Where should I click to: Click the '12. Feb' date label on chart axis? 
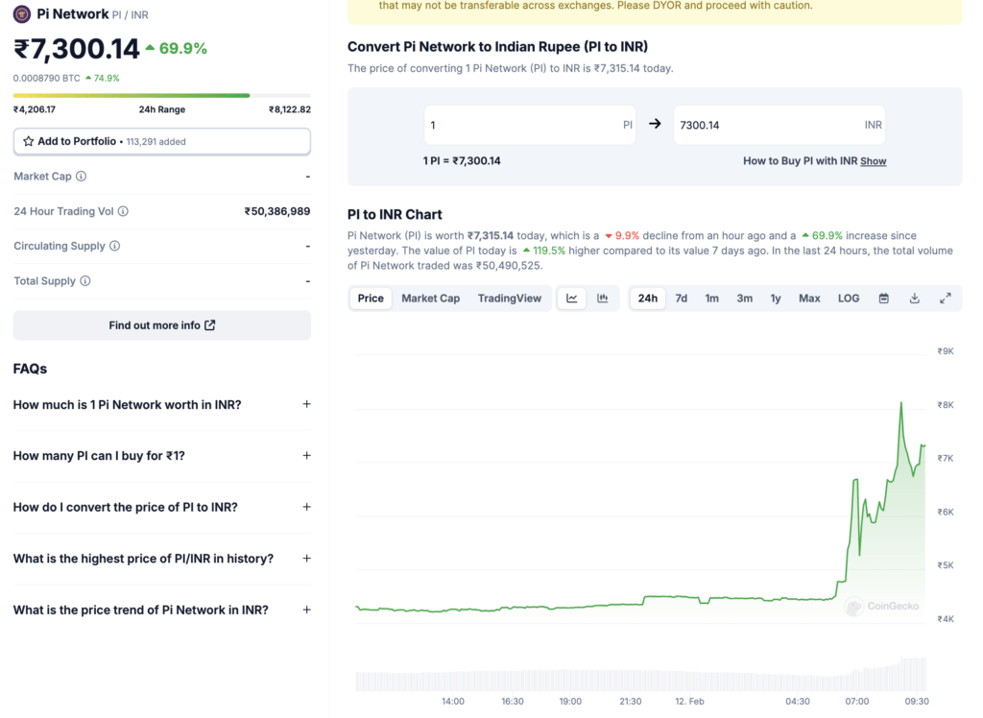point(689,701)
